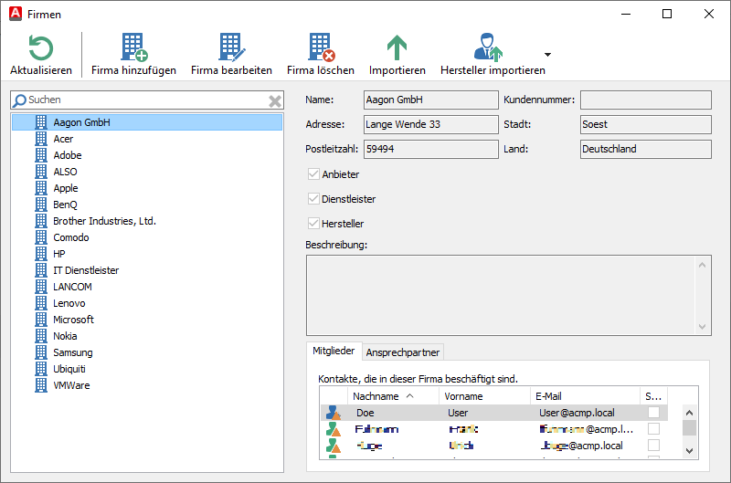The width and height of the screenshot is (731, 483).
Task: Select the Mitglieder tab
Action: (x=334, y=352)
